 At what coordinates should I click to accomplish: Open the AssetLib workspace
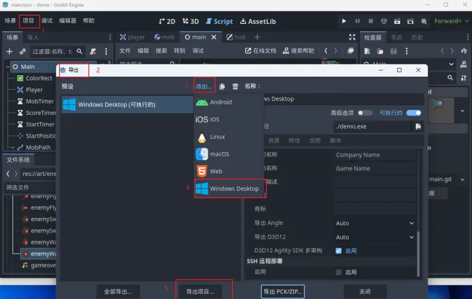(x=258, y=21)
